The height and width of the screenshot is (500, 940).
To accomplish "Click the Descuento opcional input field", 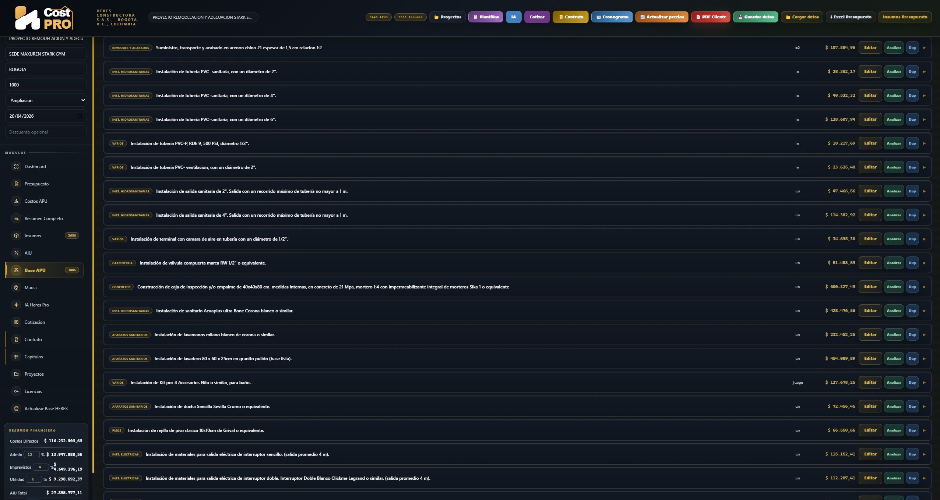I will pyautogui.click(x=46, y=132).
